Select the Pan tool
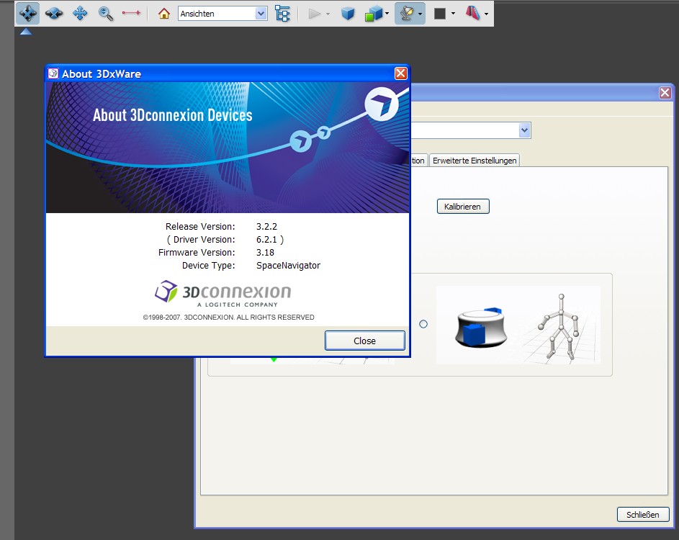 pyautogui.click(x=80, y=14)
